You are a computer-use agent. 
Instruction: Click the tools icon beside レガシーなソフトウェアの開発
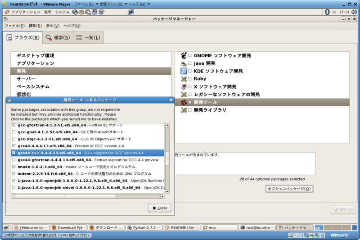point(184,95)
